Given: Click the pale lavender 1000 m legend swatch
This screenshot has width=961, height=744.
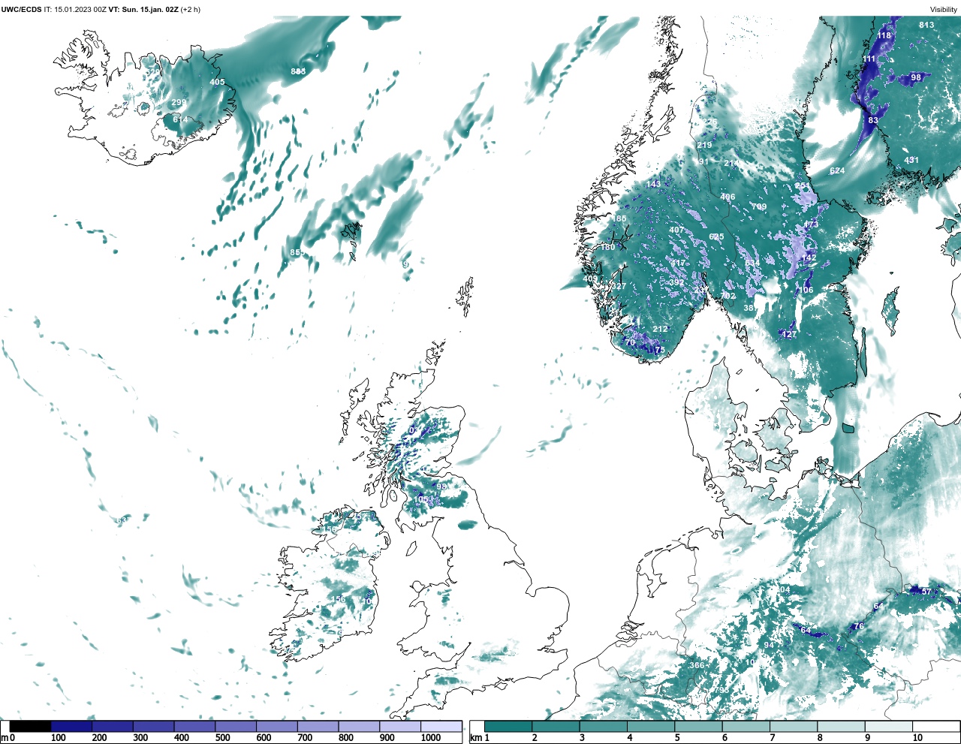Looking at the screenshot, I should (x=441, y=727).
